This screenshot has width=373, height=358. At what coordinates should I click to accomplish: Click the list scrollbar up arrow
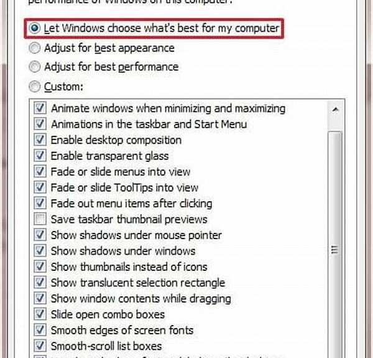coord(334,109)
